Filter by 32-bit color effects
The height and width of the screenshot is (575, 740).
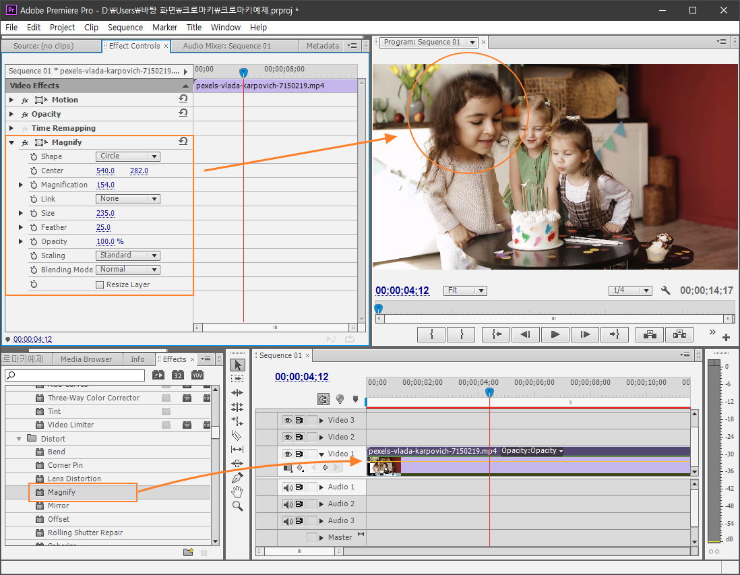pyautogui.click(x=177, y=375)
